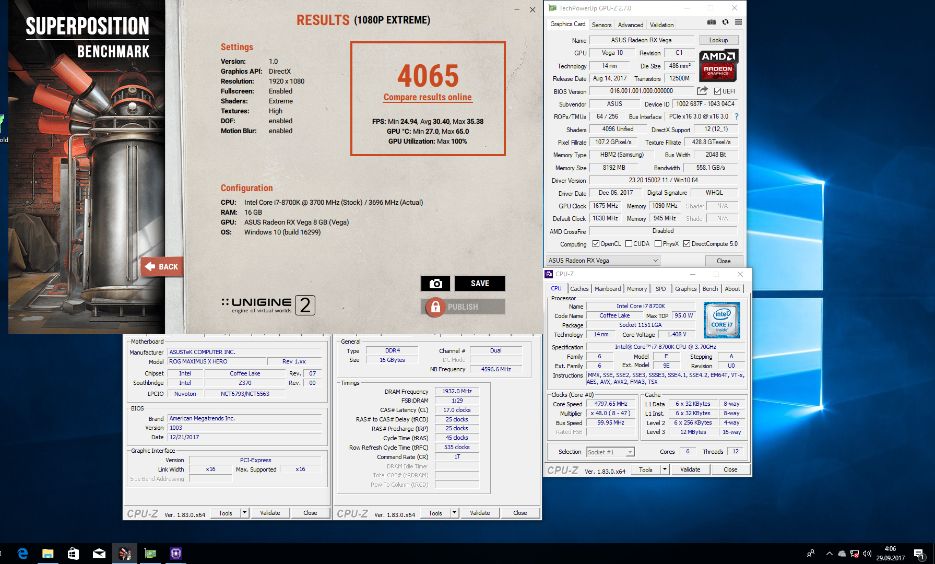Open the Graphics tab in CPU-Z
This screenshot has height=564, width=935.
coord(685,289)
